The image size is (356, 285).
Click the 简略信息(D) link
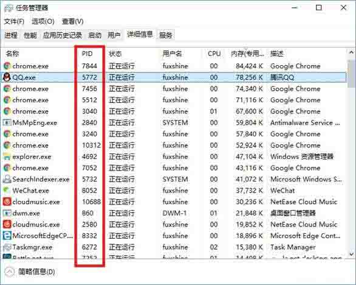pos(36,272)
